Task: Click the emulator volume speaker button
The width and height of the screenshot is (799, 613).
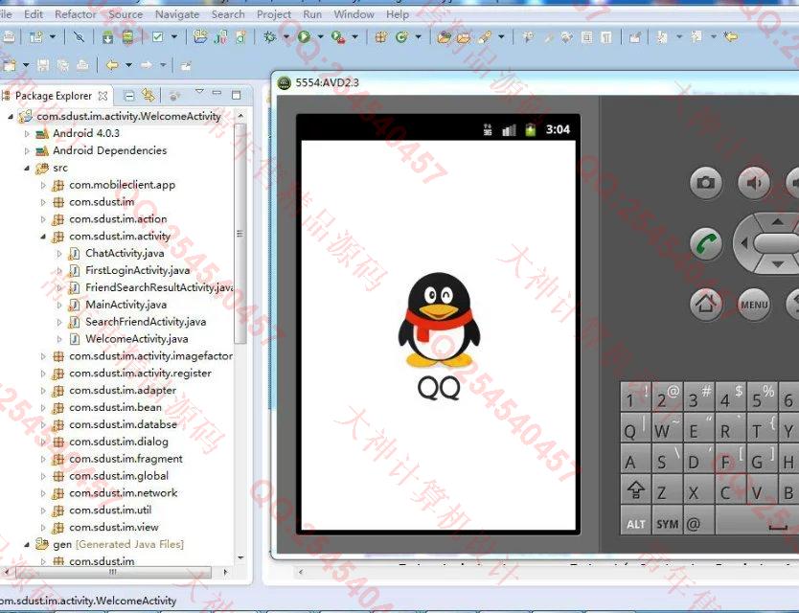Action: (x=754, y=182)
